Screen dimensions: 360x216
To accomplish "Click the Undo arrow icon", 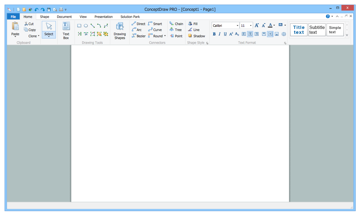I will coord(37,10).
